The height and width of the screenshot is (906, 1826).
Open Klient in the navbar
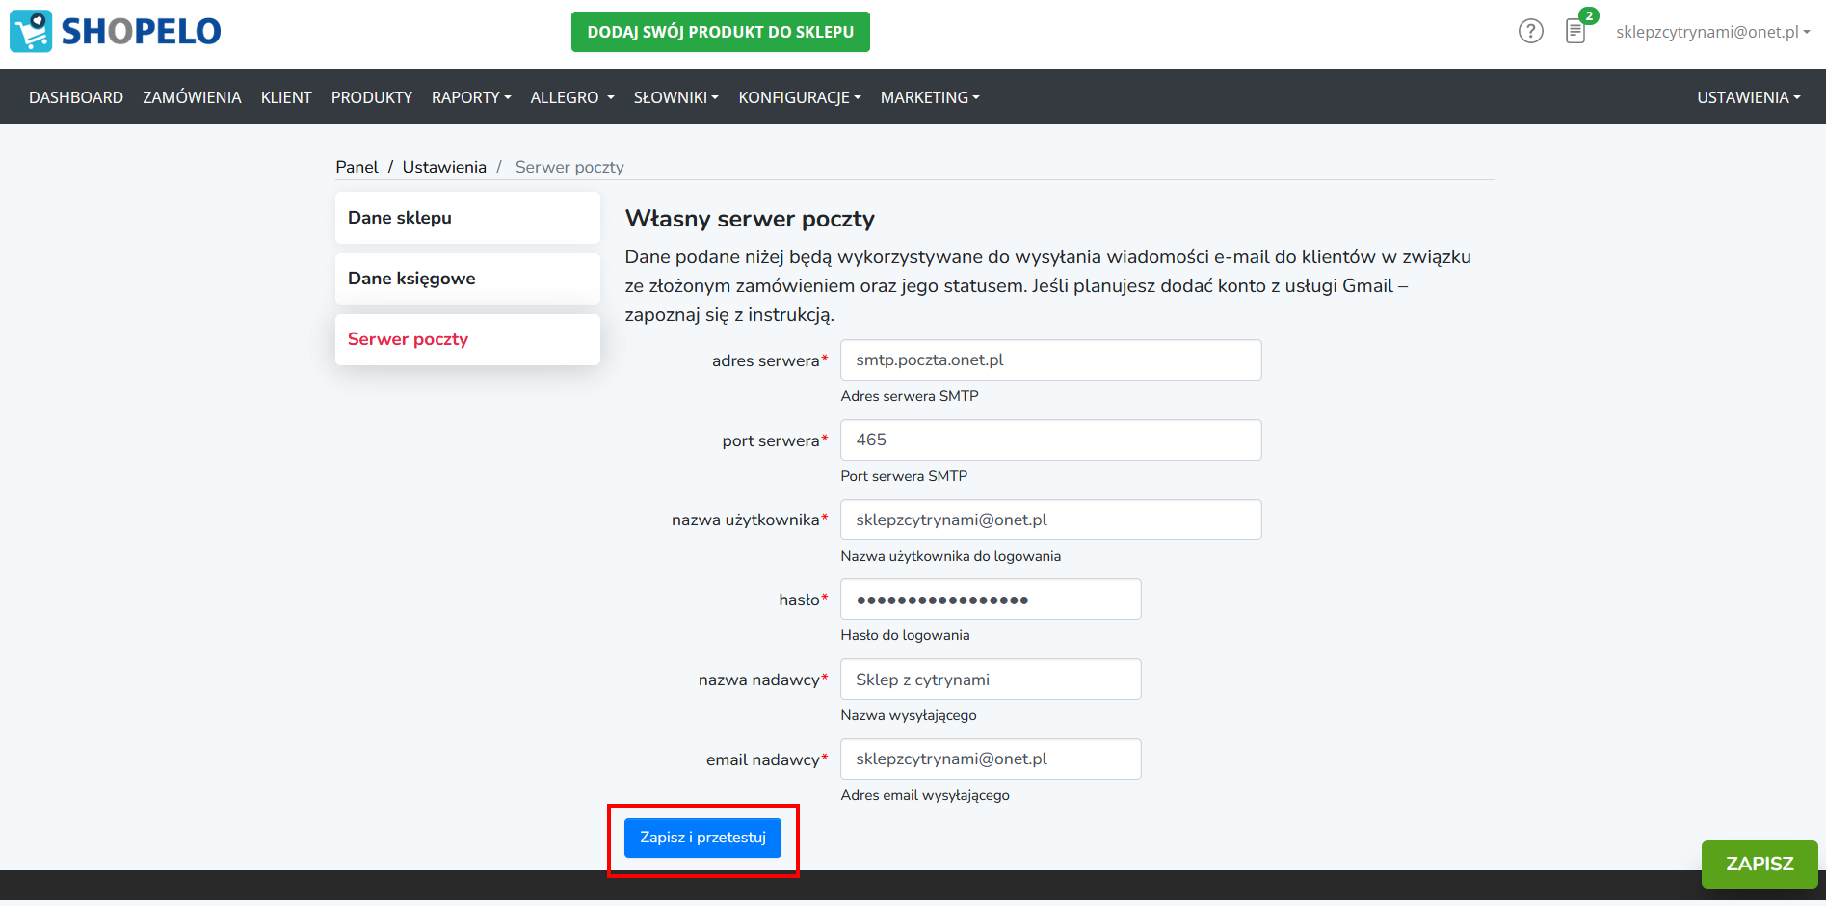[286, 97]
